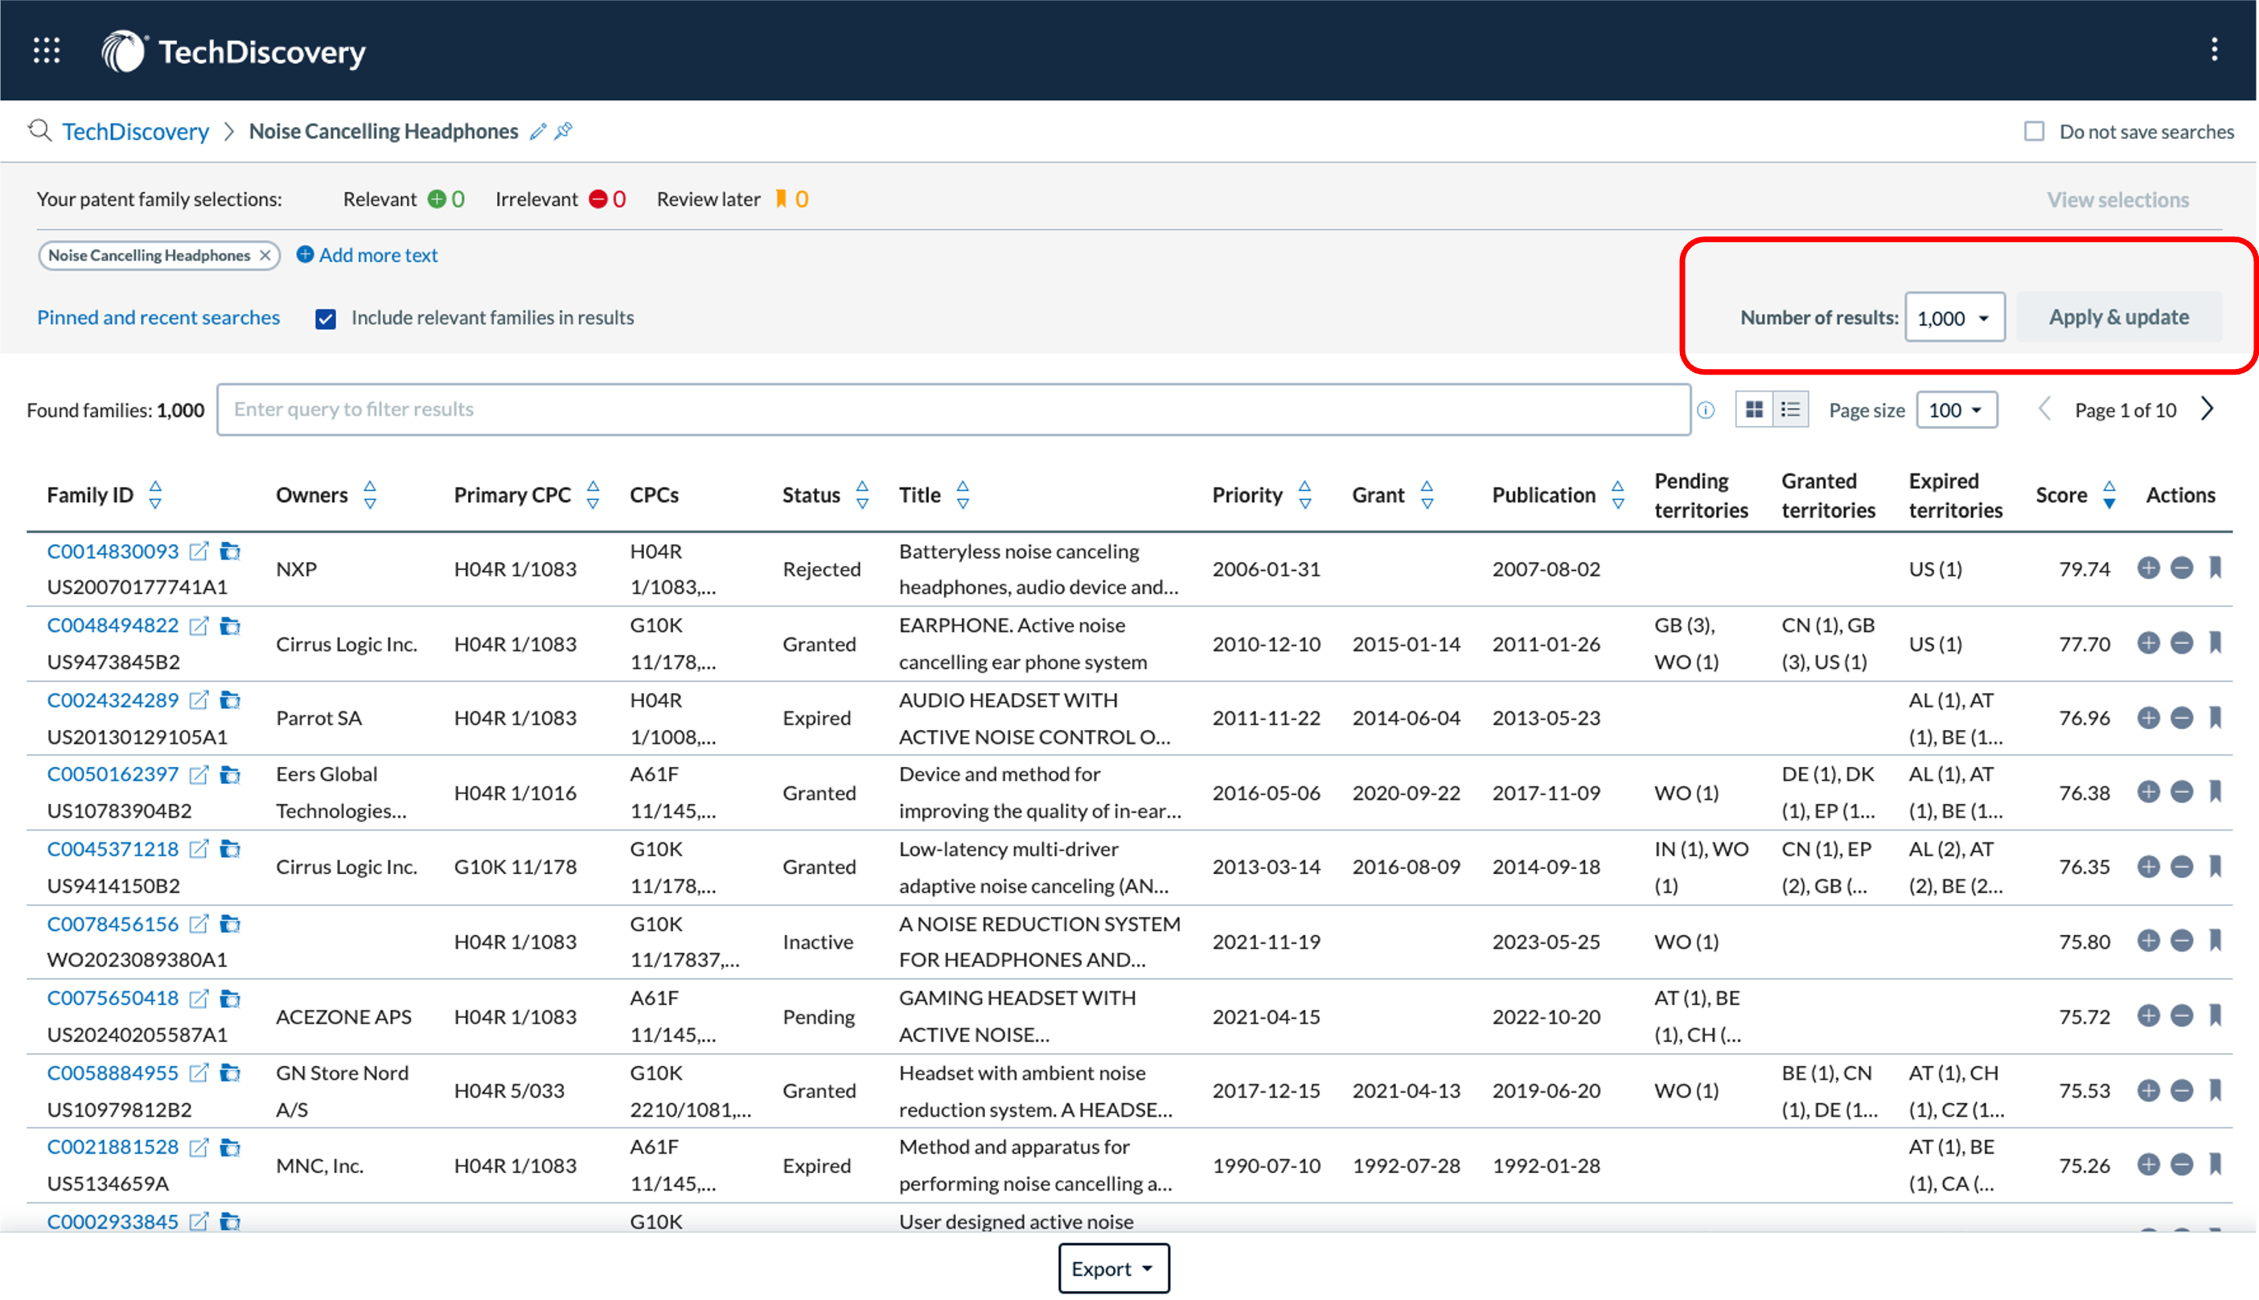Mark Eers Global family as irrelevant
This screenshot has width=2259, height=1300.
[2181, 792]
